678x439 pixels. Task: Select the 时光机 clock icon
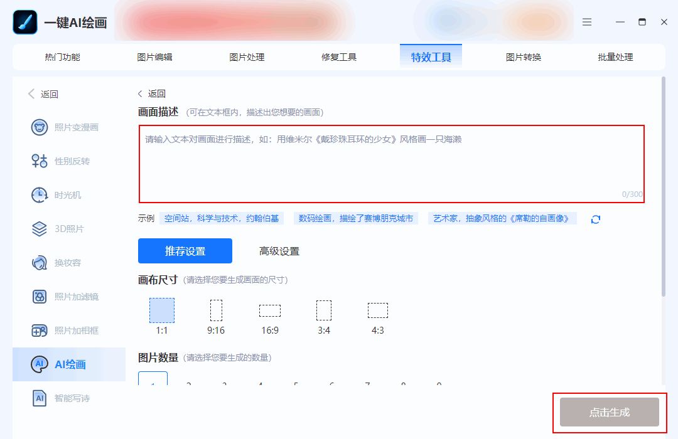pyautogui.click(x=40, y=195)
